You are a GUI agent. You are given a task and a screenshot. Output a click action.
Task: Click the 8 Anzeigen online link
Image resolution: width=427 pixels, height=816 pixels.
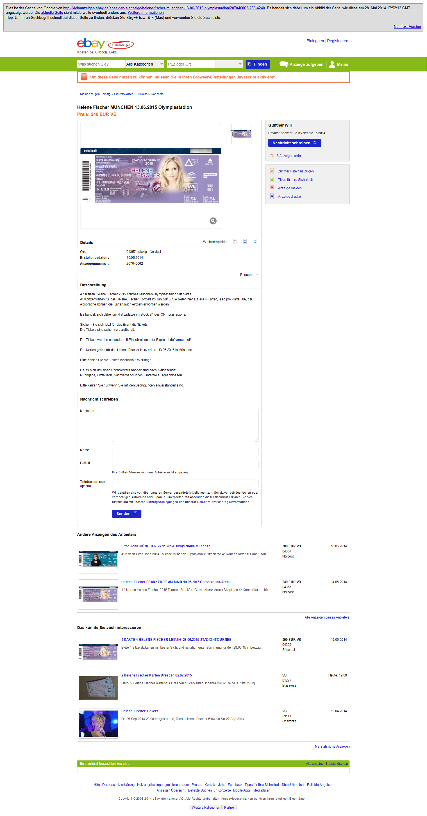(x=289, y=156)
